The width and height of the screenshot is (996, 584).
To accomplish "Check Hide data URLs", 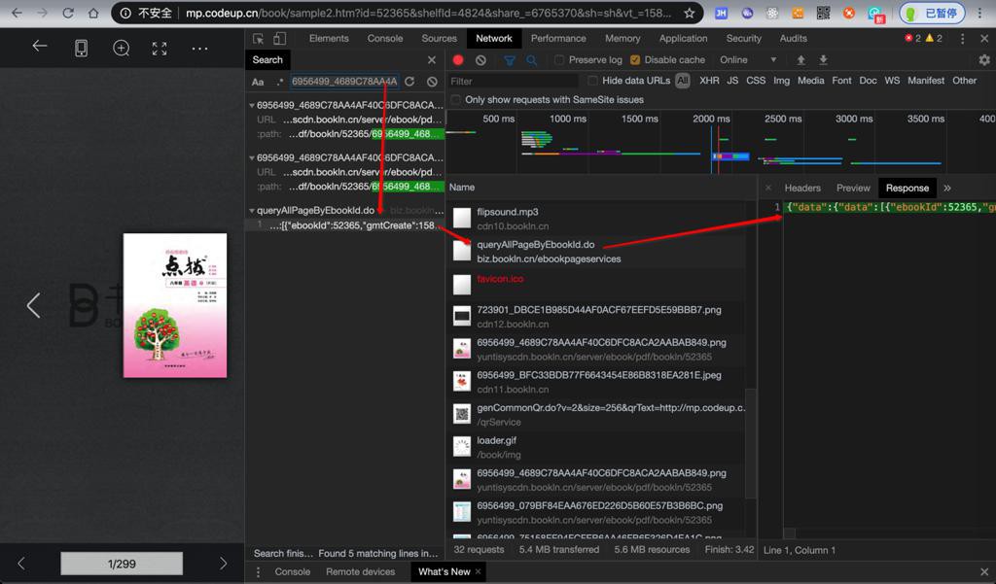I will point(592,81).
